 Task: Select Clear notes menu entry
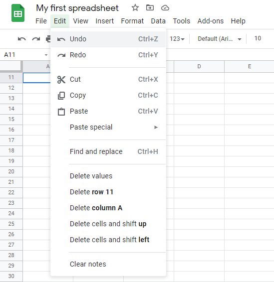(x=108, y=264)
